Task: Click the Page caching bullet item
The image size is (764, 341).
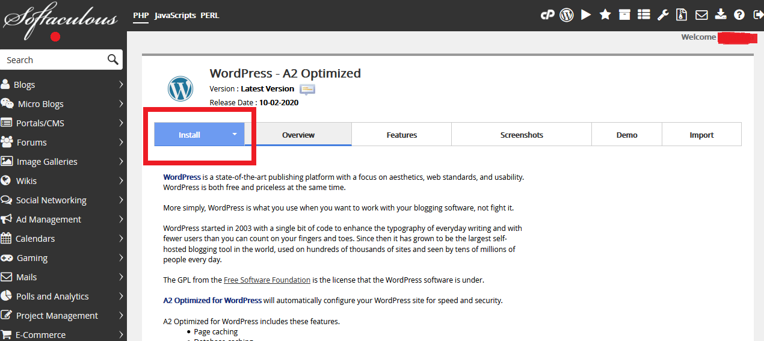Action: pos(216,331)
